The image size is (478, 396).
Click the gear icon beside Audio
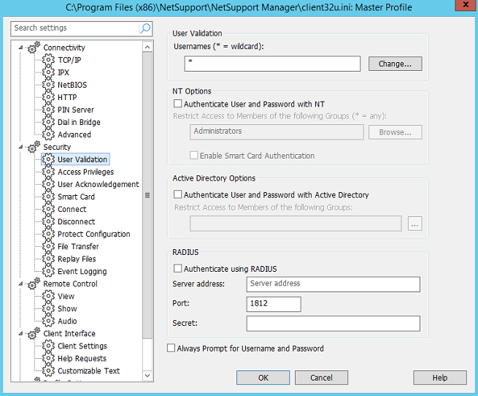pyautogui.click(x=48, y=321)
